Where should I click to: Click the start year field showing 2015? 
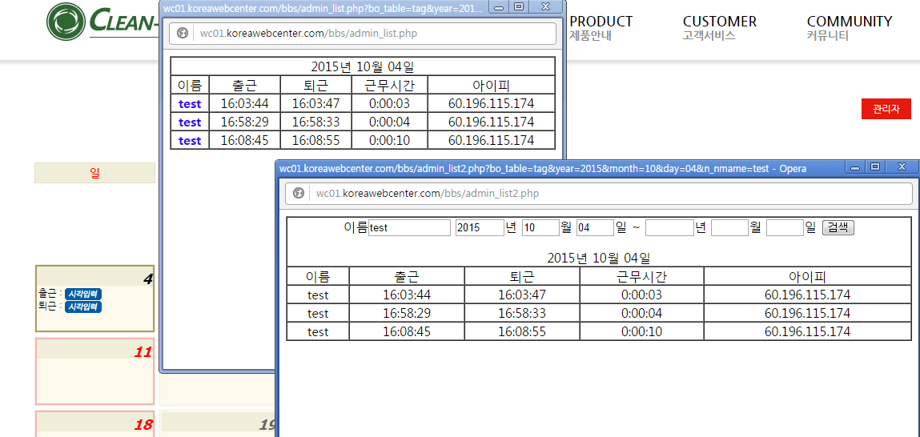click(479, 228)
